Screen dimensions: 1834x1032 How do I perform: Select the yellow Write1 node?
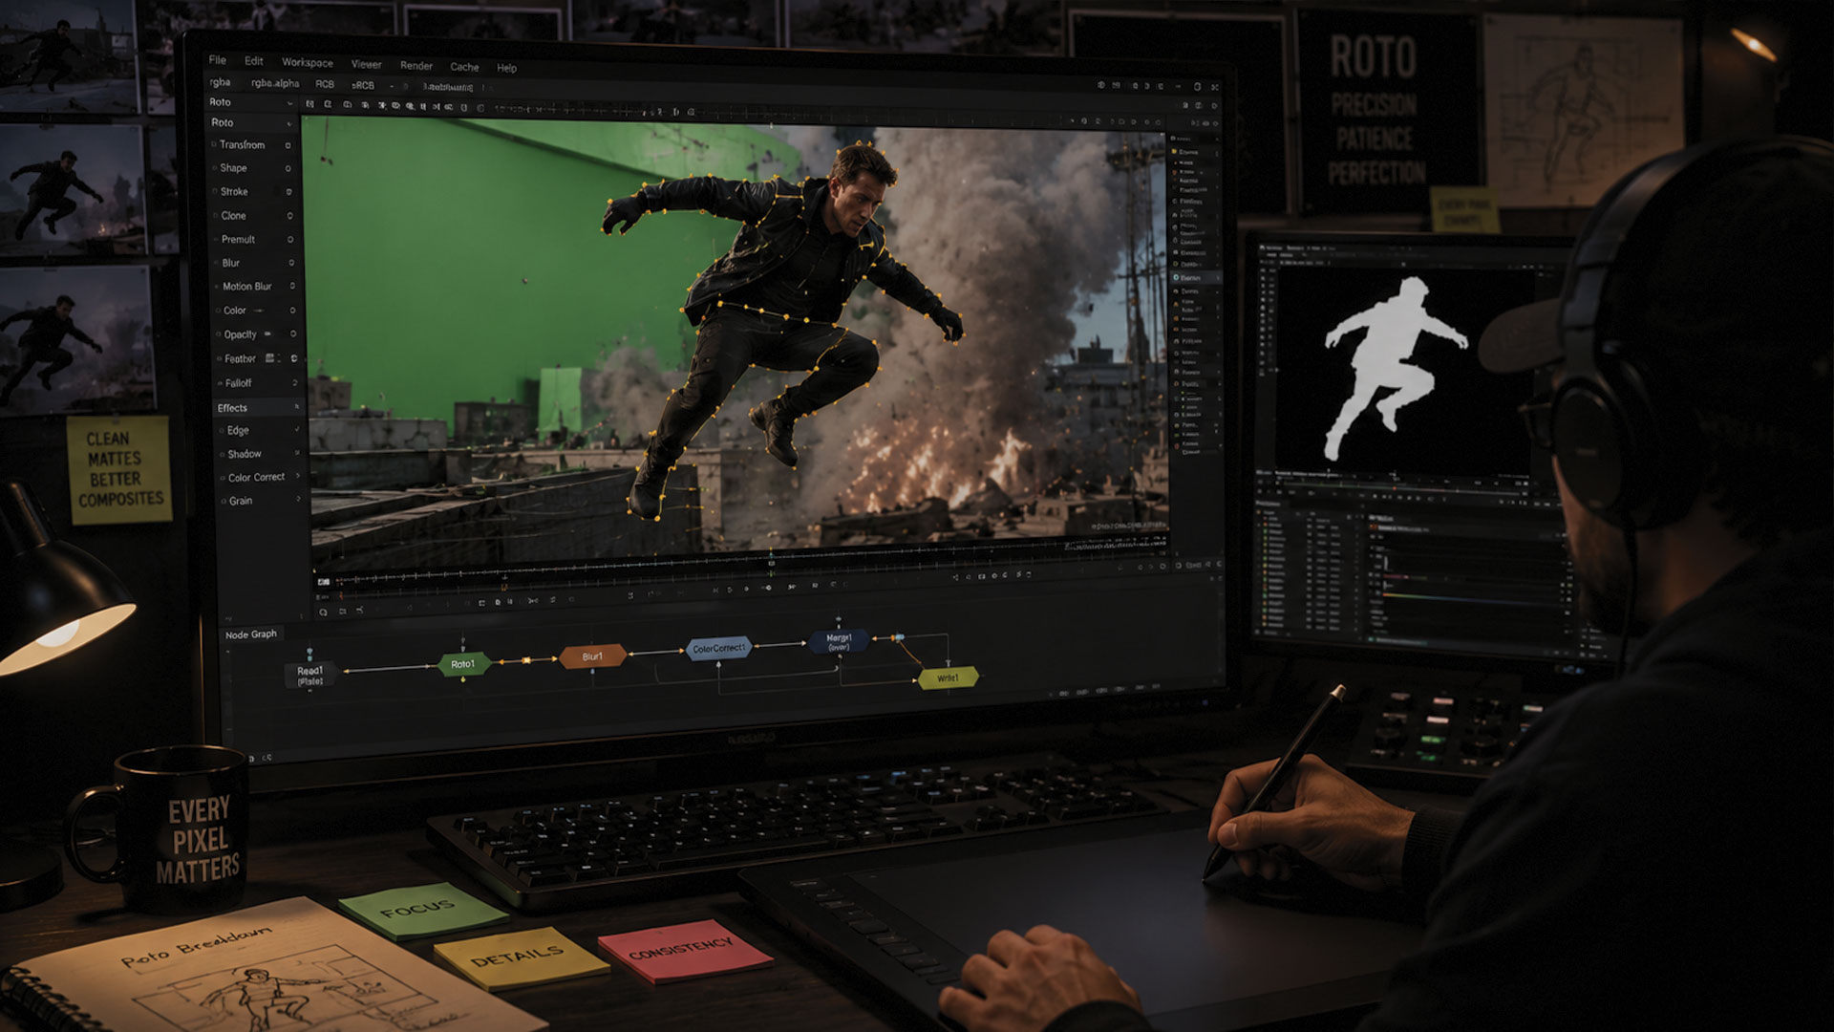[948, 678]
